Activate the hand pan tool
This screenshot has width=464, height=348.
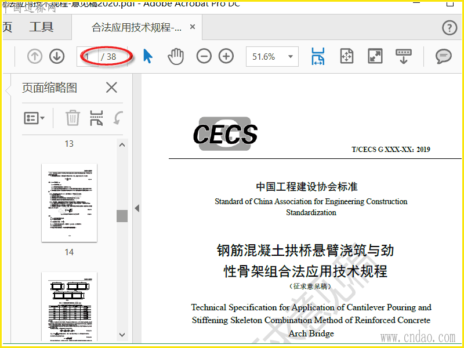(x=176, y=56)
